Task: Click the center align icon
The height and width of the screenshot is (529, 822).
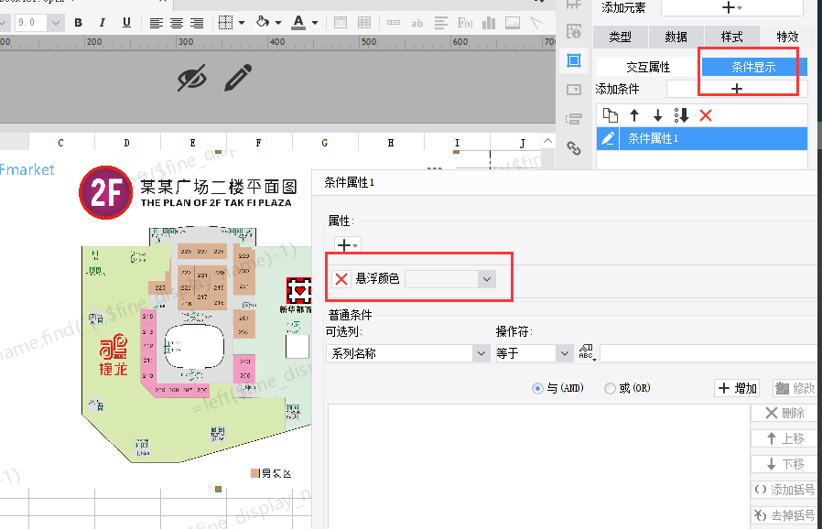Action: point(177,23)
